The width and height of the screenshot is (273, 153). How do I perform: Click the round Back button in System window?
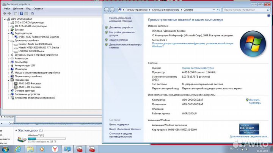(107, 10)
